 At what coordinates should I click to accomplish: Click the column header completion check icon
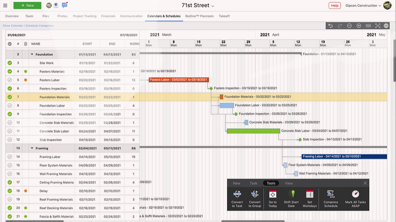[x=9, y=44]
